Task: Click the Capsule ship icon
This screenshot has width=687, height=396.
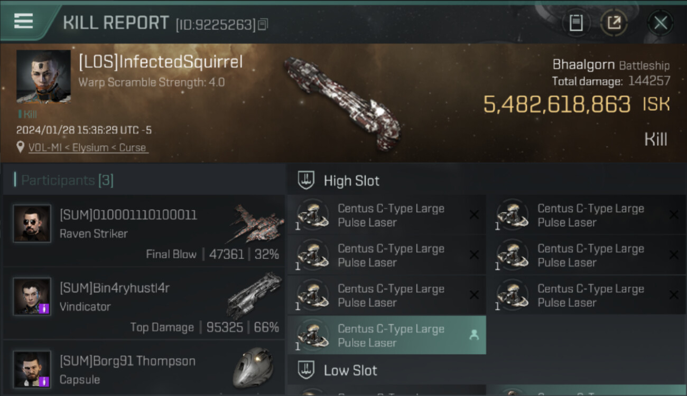Action: click(254, 367)
